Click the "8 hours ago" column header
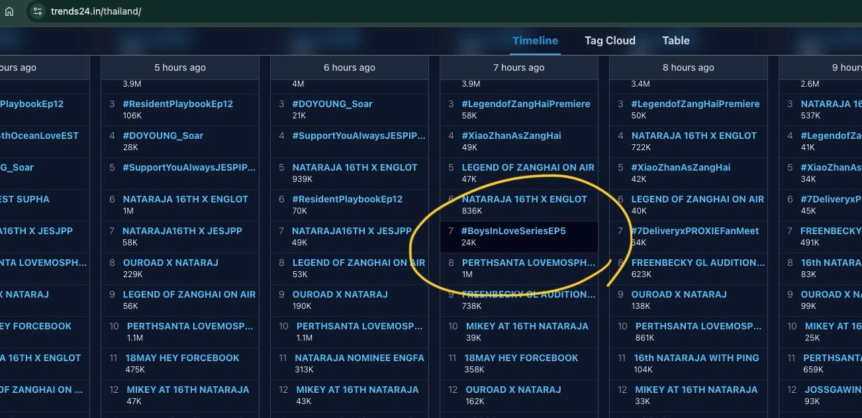The height and width of the screenshot is (418, 862). [689, 67]
